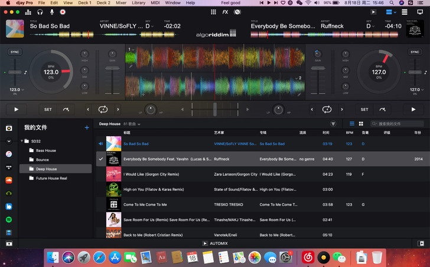Viewport: 430px width, 267px height.
Task: Click the library search field
Action: click(397, 124)
